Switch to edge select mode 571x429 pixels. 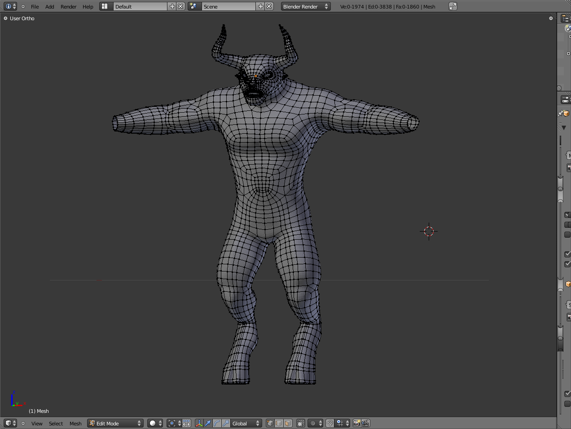click(279, 423)
